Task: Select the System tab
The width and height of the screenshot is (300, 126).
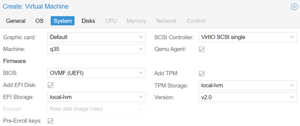Action: [x=63, y=21]
